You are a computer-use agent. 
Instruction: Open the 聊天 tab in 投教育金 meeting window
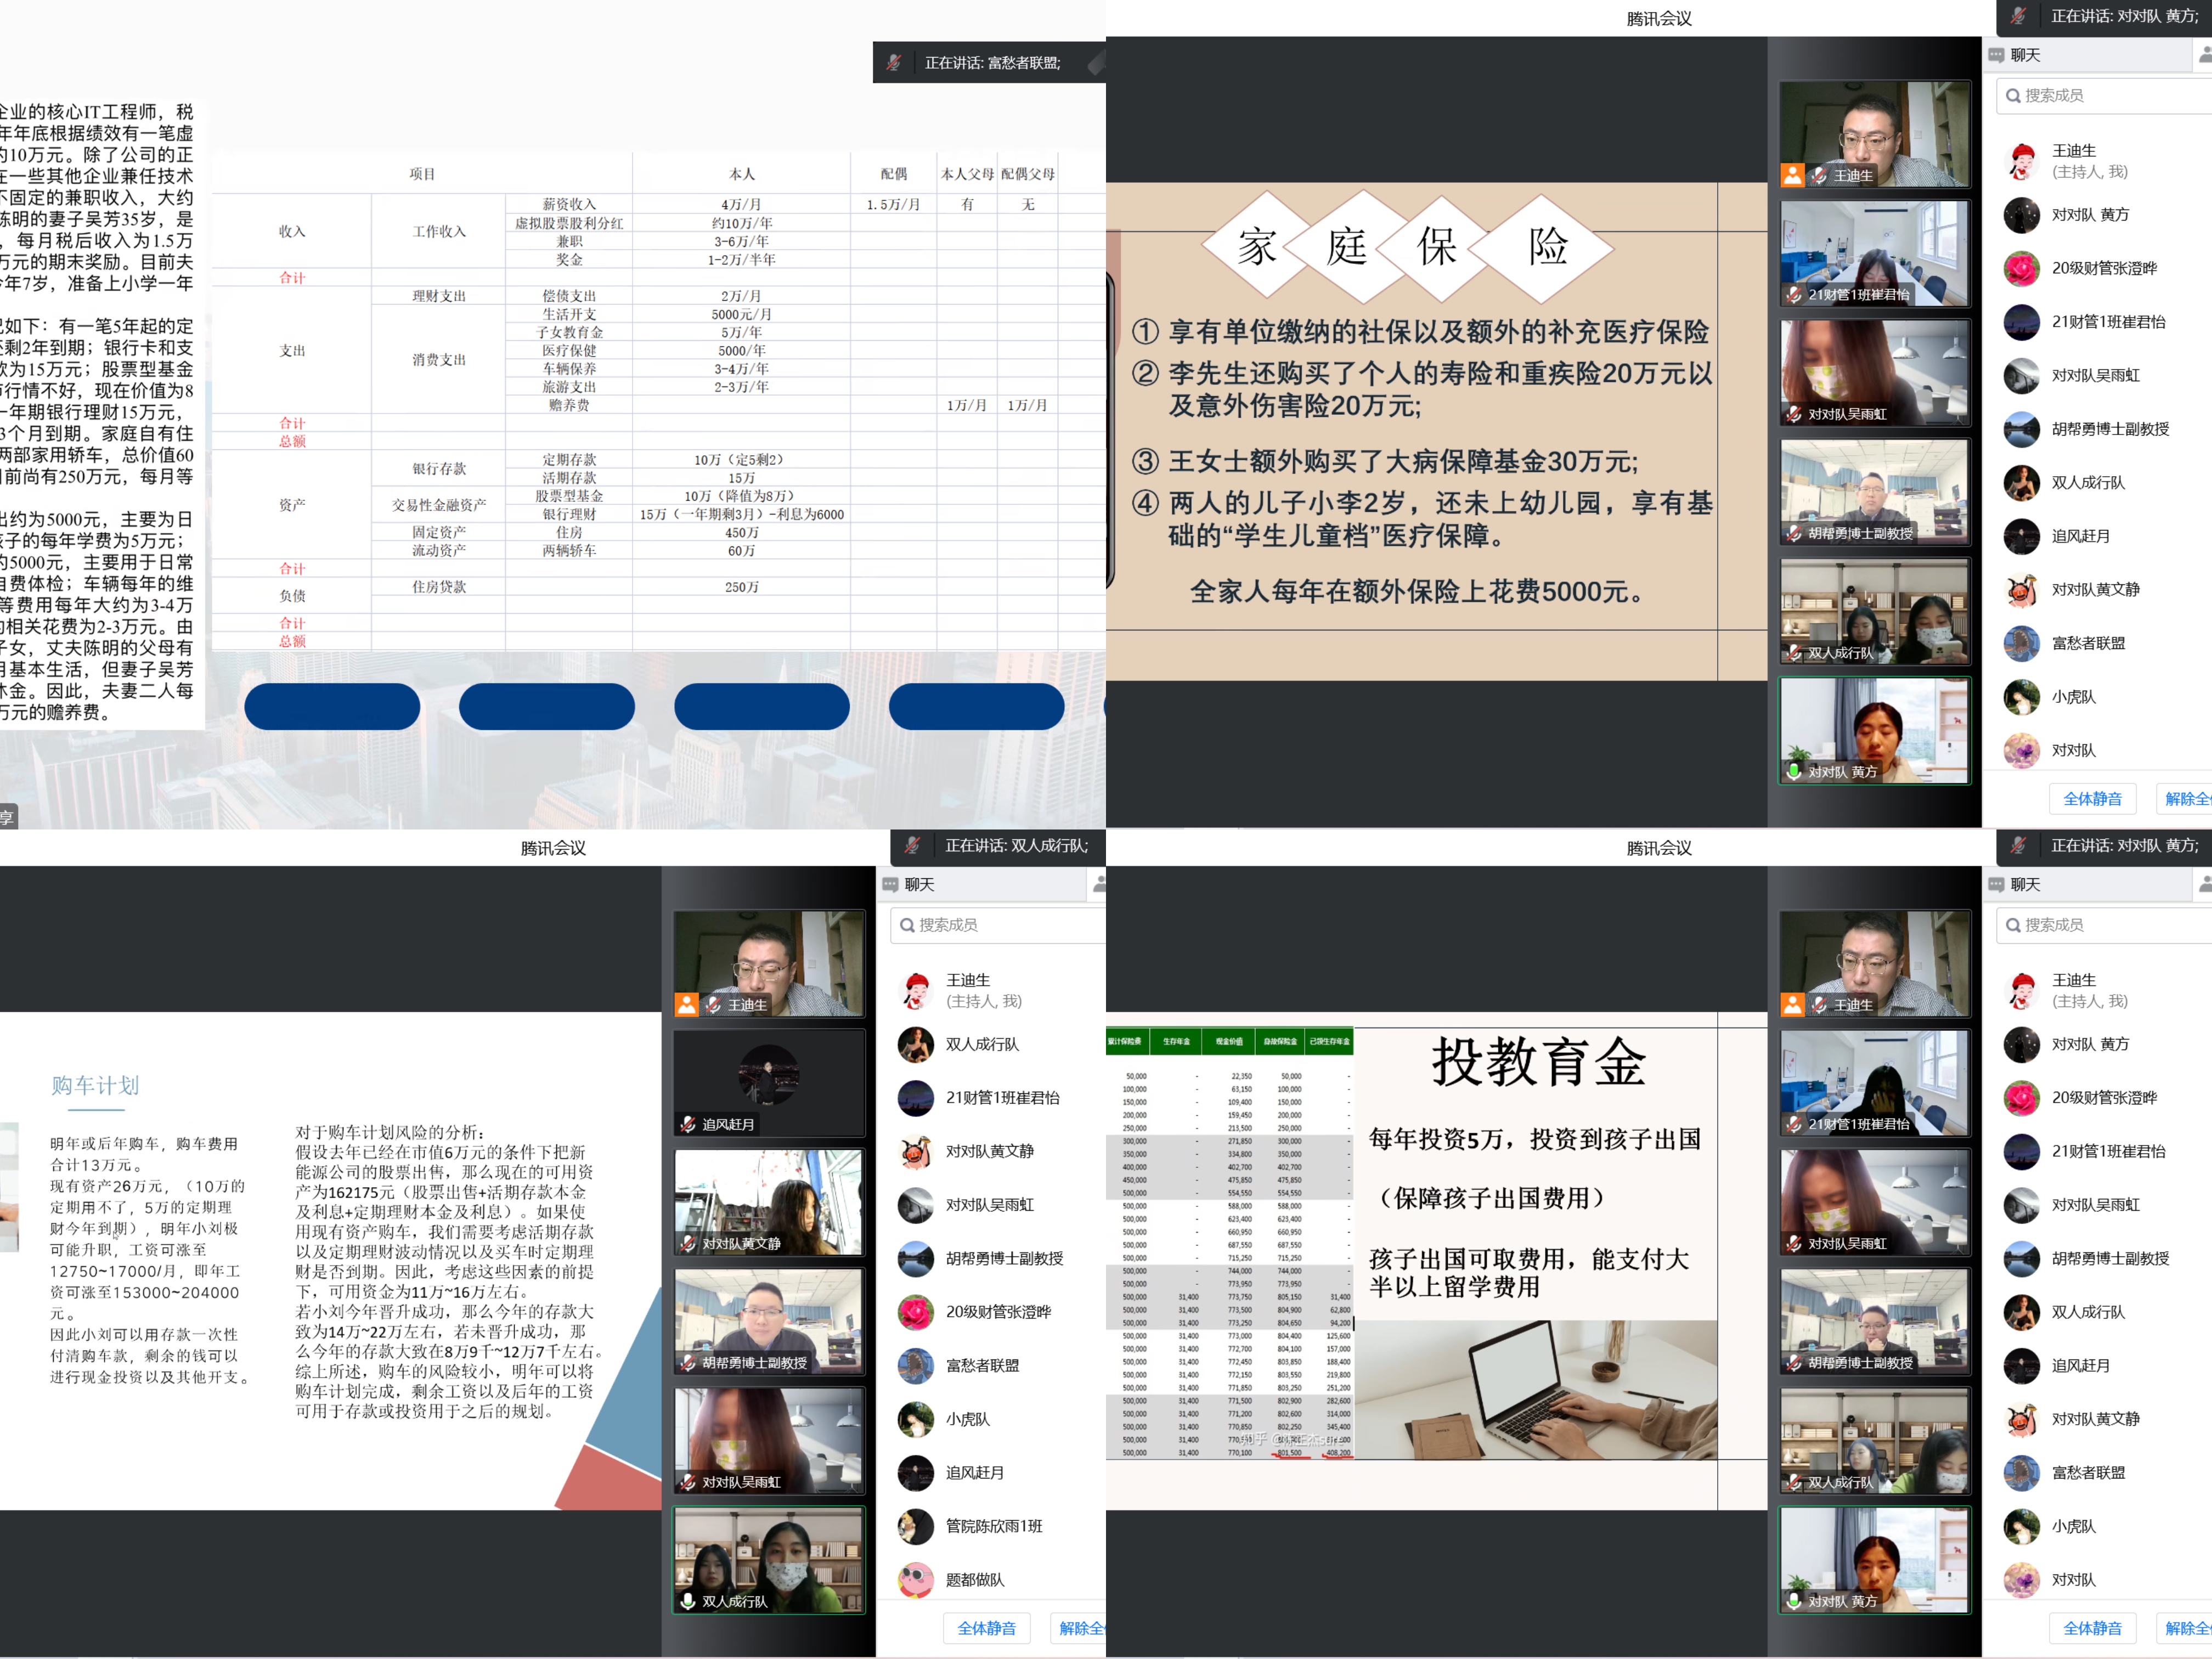tap(2024, 885)
